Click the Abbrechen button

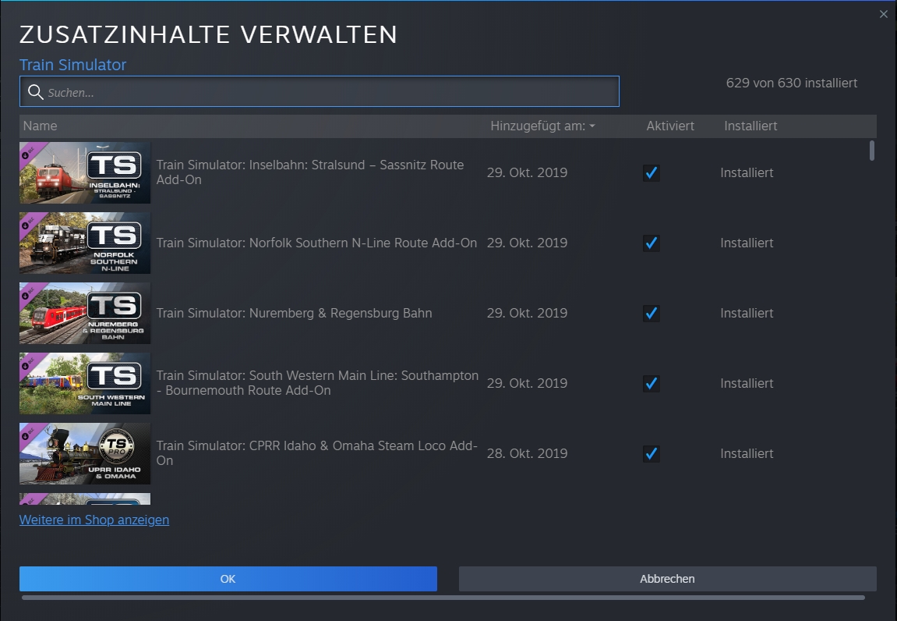pyautogui.click(x=668, y=579)
